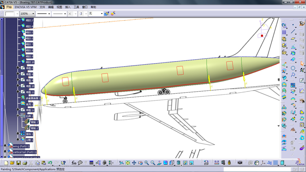Select the '限制 2' tree item
Screen dimensions: 306x172
coord(34,128)
